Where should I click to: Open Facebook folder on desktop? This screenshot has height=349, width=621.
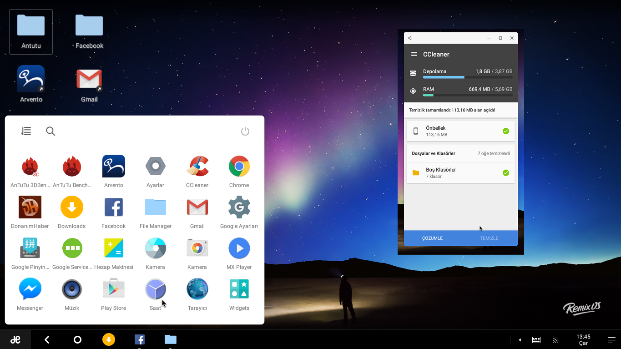pyautogui.click(x=89, y=31)
